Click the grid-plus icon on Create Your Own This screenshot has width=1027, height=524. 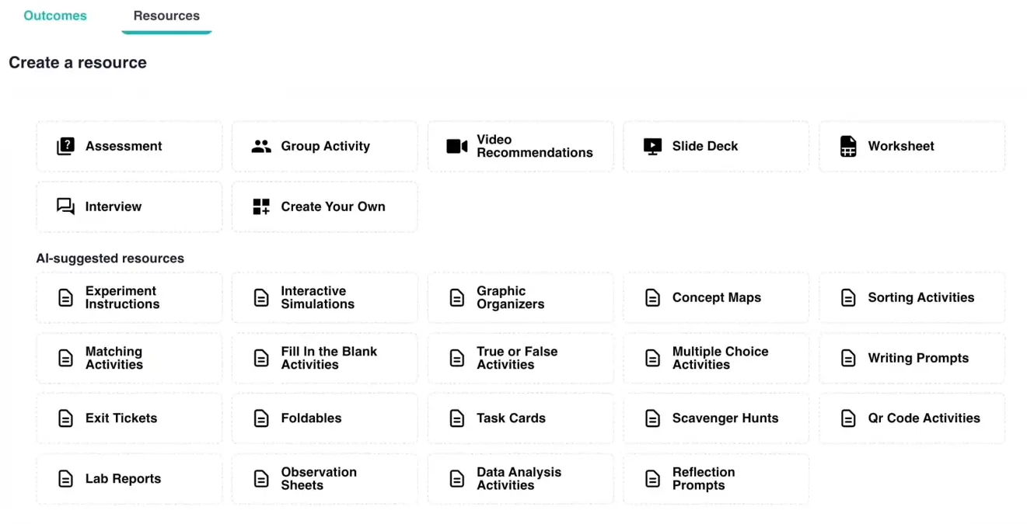point(261,206)
